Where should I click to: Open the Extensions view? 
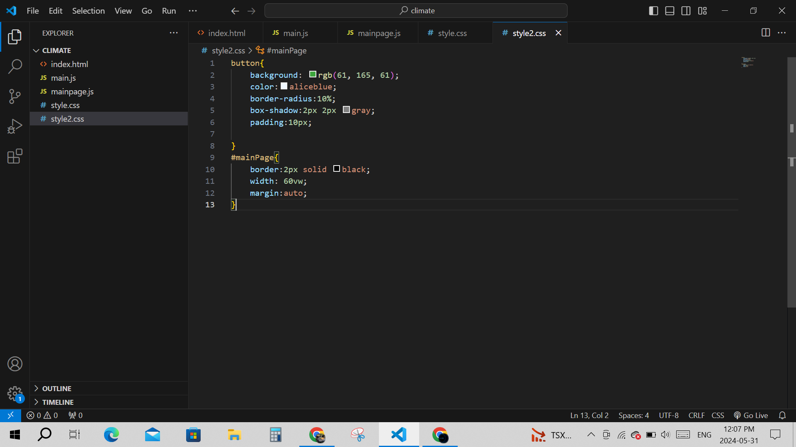click(x=15, y=156)
